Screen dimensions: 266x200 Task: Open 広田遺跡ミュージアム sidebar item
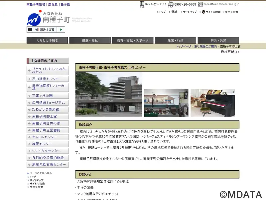(x=48, y=103)
